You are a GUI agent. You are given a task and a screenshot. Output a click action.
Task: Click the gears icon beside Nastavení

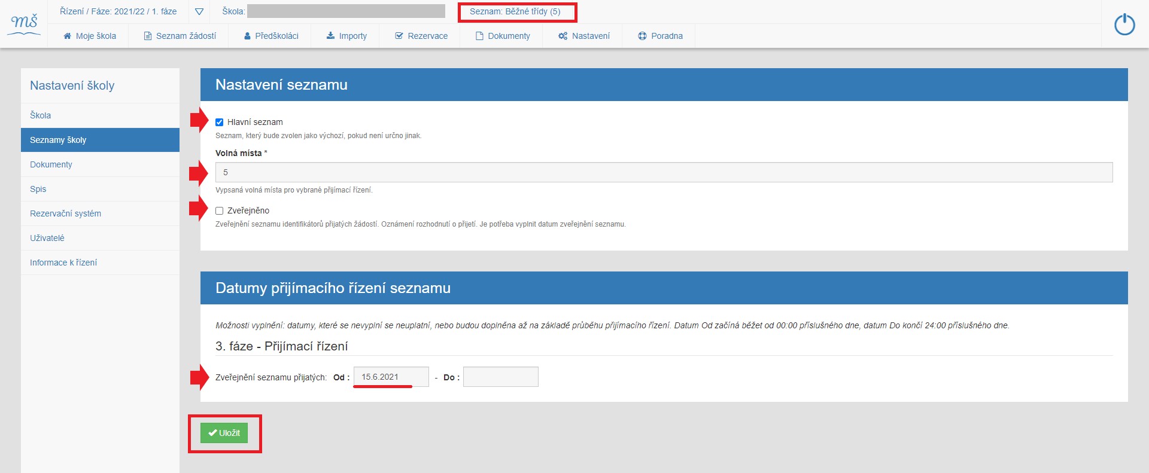563,36
